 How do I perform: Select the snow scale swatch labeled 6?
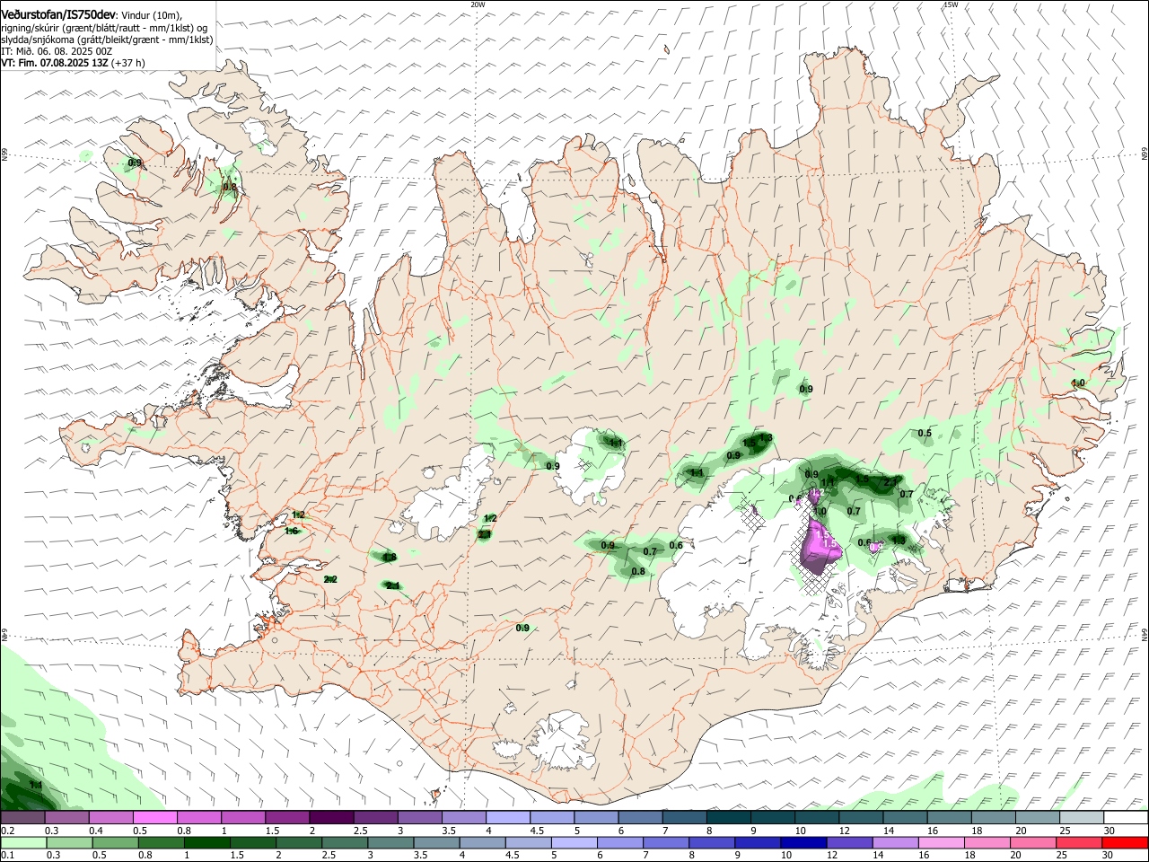coord(639,818)
